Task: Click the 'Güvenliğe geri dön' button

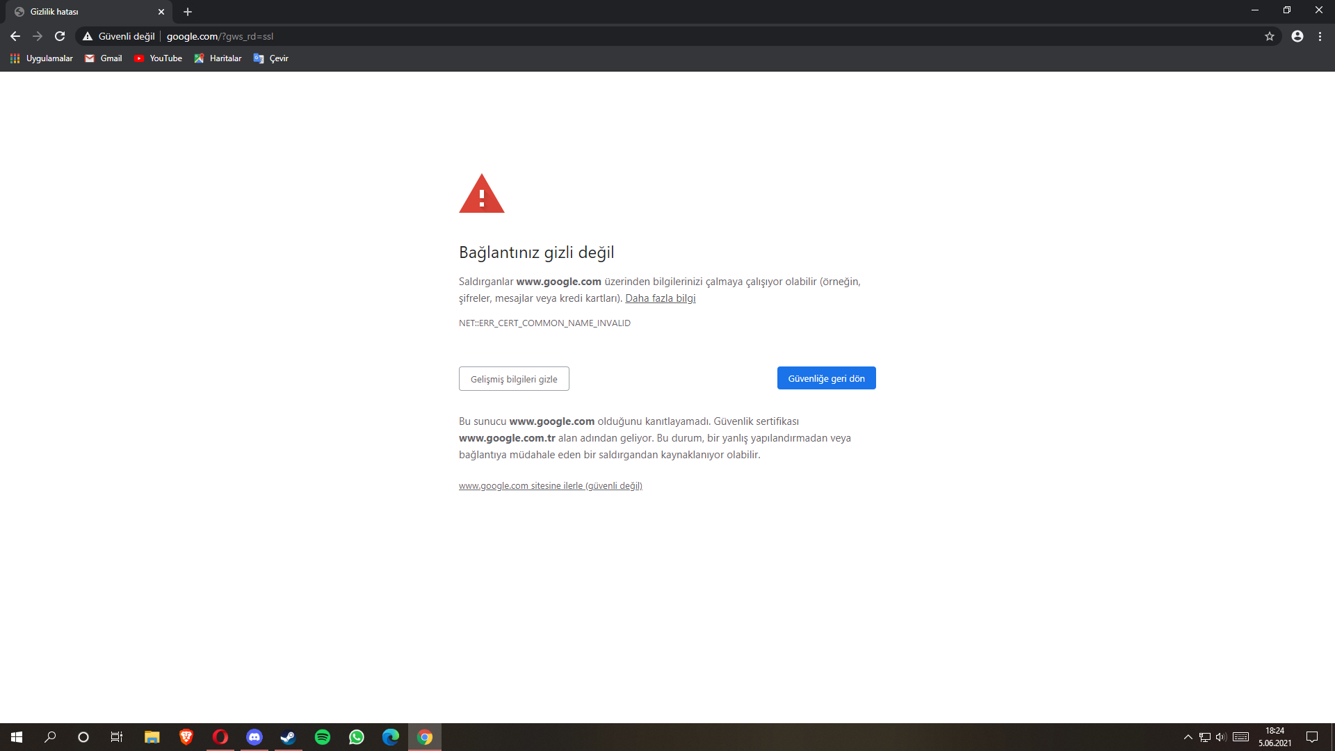Action: (x=826, y=378)
